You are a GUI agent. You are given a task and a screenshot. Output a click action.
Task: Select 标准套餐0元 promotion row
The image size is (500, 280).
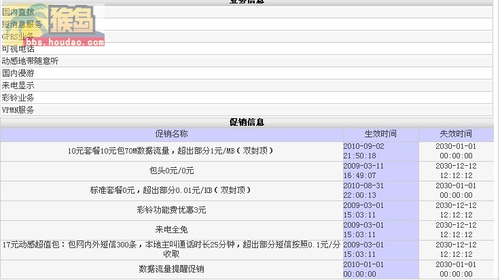172,190
